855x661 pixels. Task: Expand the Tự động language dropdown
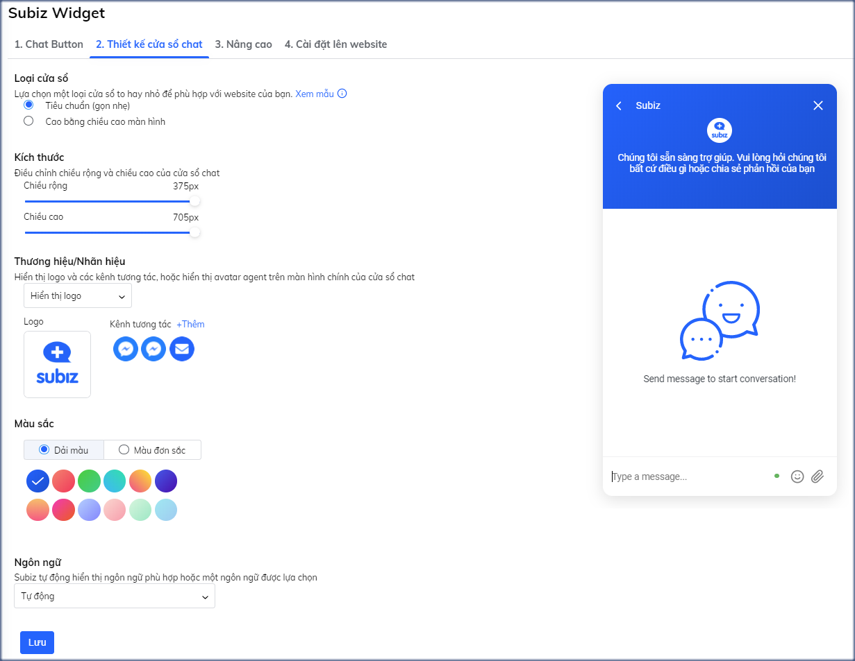(115, 596)
